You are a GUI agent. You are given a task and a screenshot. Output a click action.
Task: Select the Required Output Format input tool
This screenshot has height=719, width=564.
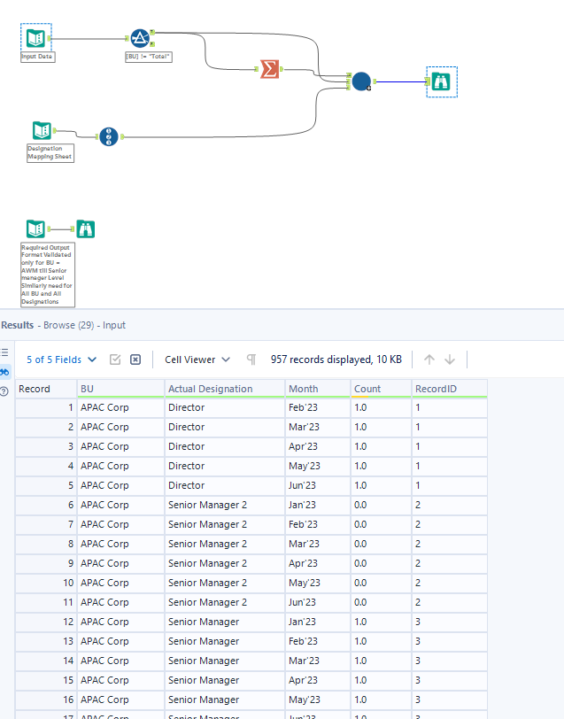click(x=35, y=228)
